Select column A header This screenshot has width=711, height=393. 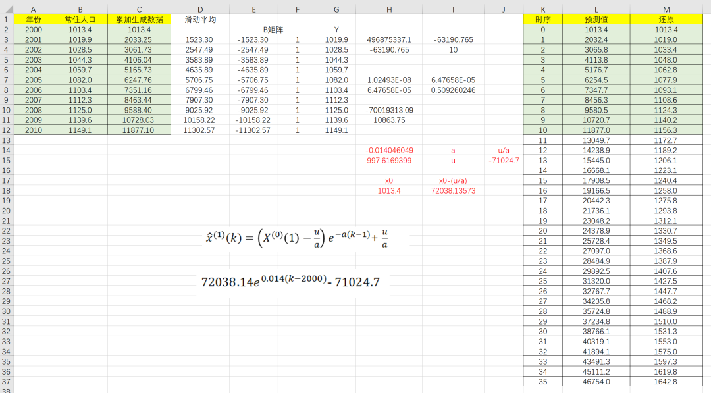pos(33,9)
